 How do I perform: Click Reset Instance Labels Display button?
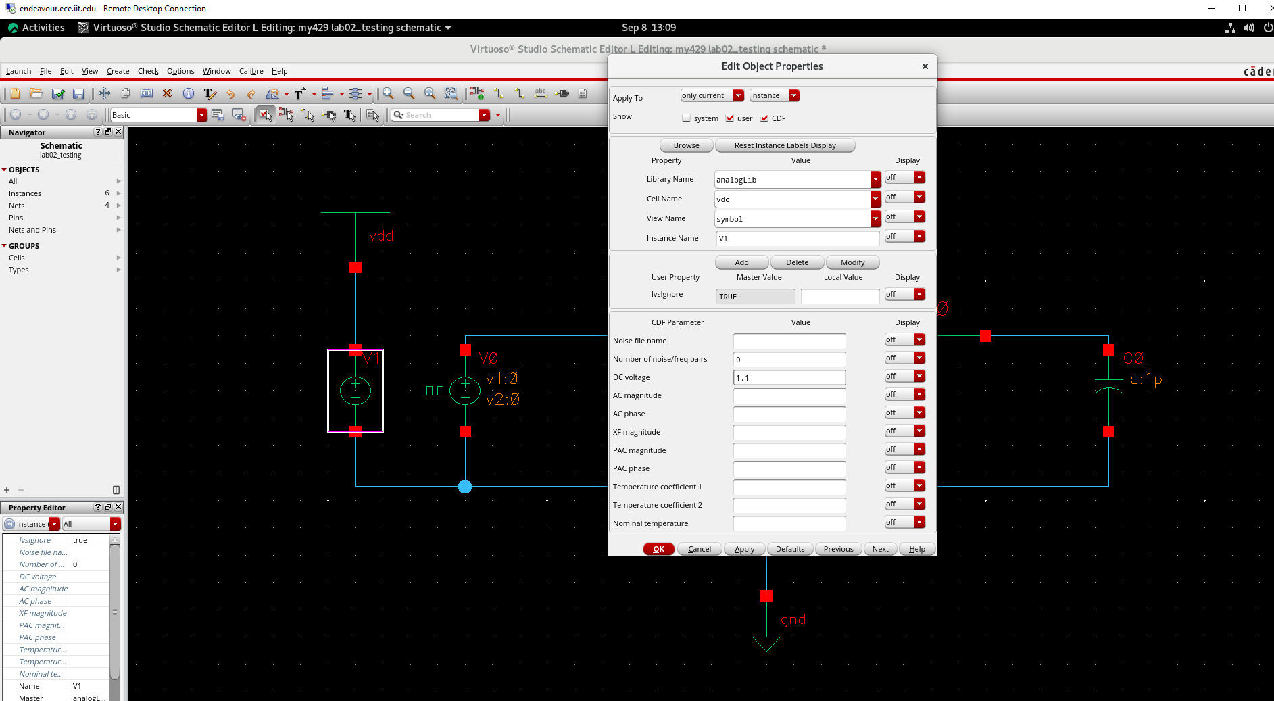pos(785,145)
